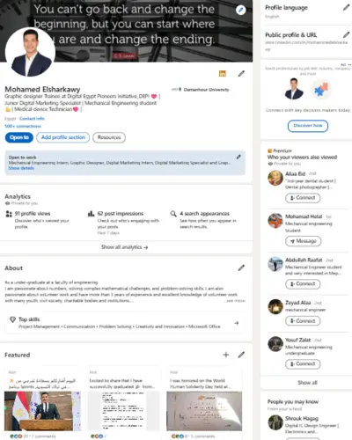Viewport: 352px width, 440px height.
Task: Open the Open to dropdown button
Action: [19, 137]
